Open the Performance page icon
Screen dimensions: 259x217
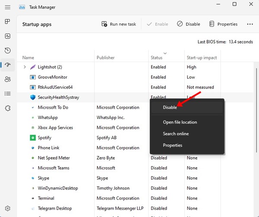click(x=7, y=36)
